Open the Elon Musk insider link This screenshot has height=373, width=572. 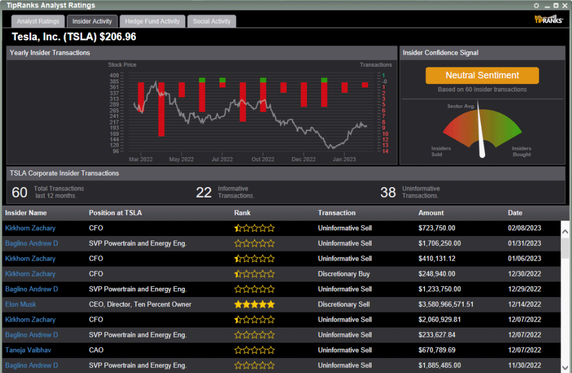point(21,305)
